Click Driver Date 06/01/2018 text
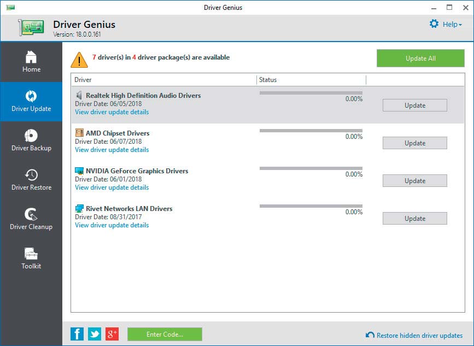 [x=108, y=179]
